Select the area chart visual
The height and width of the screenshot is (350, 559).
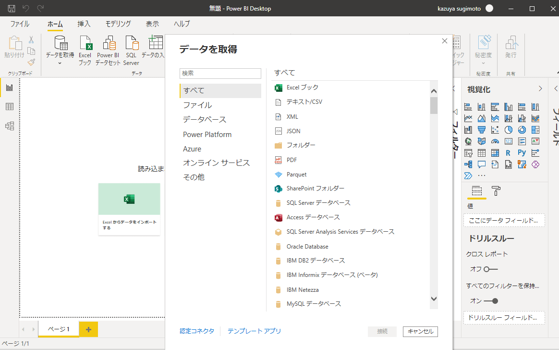pos(482,118)
